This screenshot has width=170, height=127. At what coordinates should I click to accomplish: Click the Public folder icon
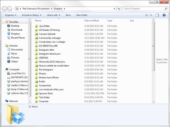[x=37, y=81]
